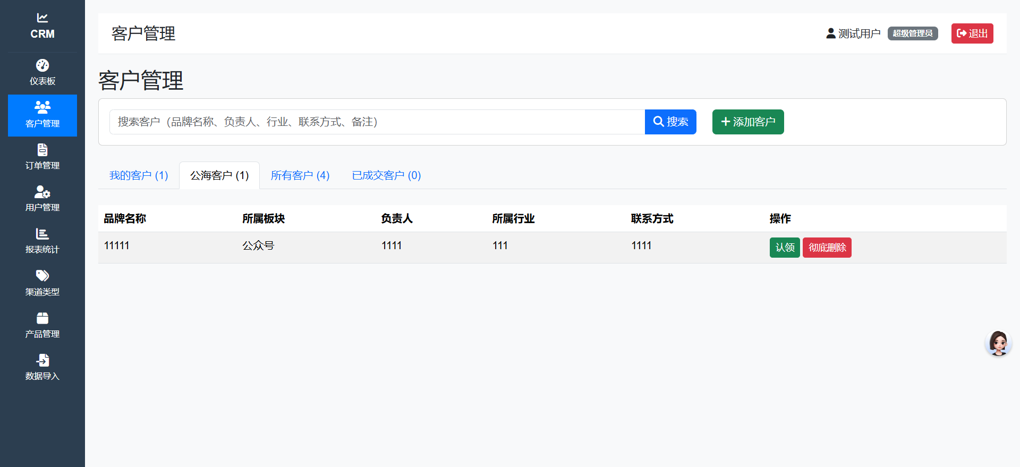This screenshot has height=467, width=1020.
Task: Open the 已成交客户 (0) tab
Action: tap(386, 175)
